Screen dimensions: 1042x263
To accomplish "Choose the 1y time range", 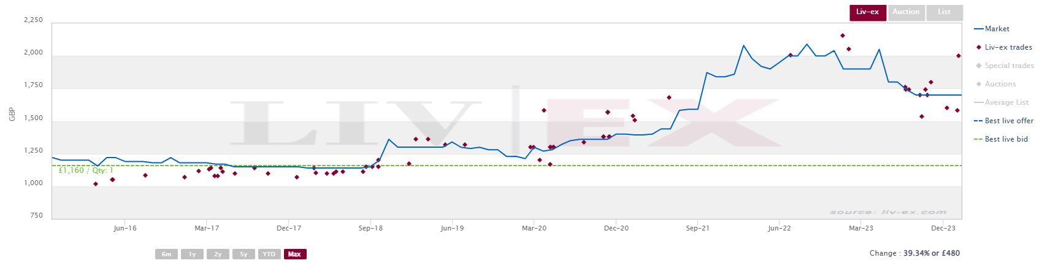I will pos(192,254).
